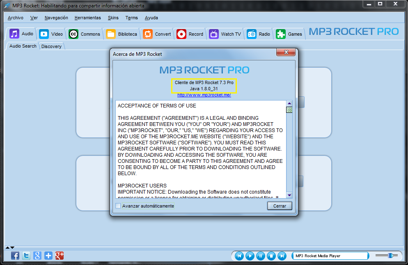The width and height of the screenshot is (408, 265).
Task: Open the Audio tab
Action: click(x=21, y=34)
